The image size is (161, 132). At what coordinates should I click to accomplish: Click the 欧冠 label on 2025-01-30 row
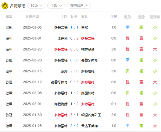[x=9, y=115]
